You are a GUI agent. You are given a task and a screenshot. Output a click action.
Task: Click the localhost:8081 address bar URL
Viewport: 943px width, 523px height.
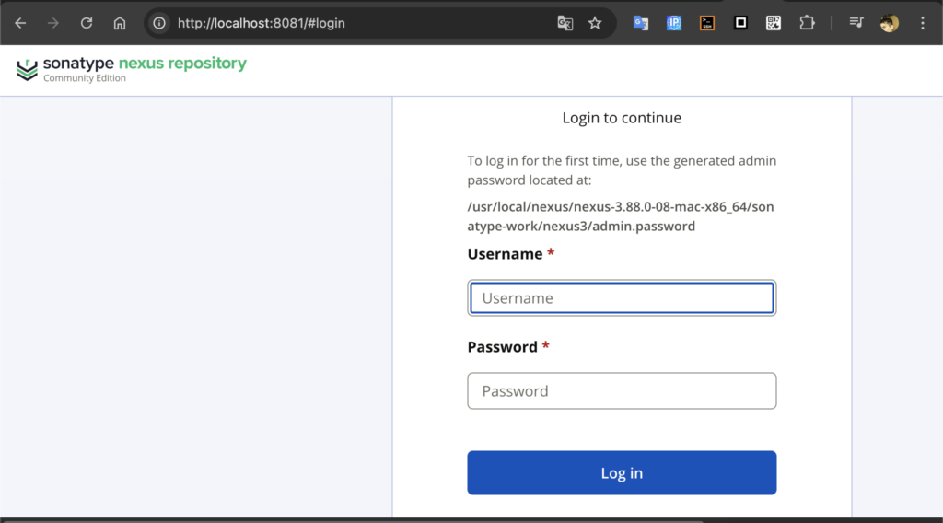coord(262,23)
